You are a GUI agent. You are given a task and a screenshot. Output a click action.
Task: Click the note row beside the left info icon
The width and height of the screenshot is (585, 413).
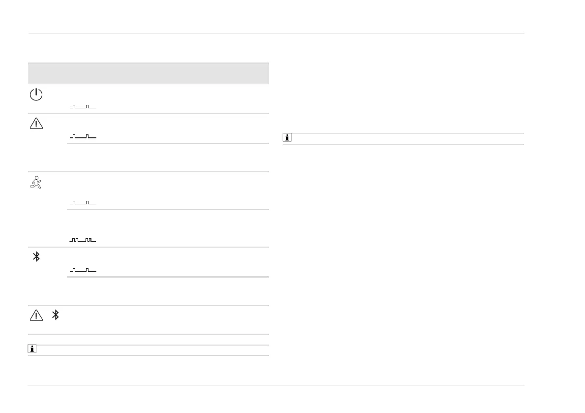152,350
